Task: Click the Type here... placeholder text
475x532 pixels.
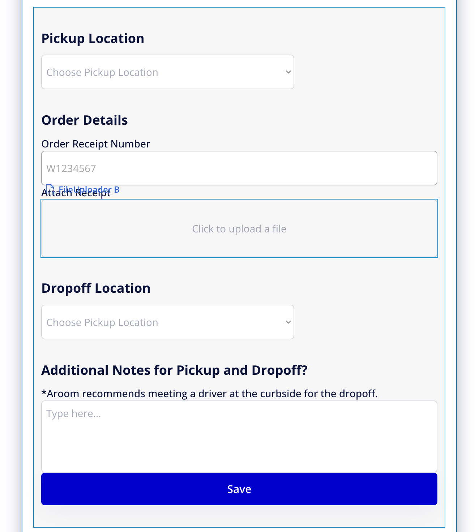Action: tap(74, 413)
